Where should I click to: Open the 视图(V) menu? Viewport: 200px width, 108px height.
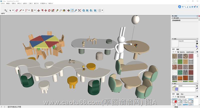point(14,3)
